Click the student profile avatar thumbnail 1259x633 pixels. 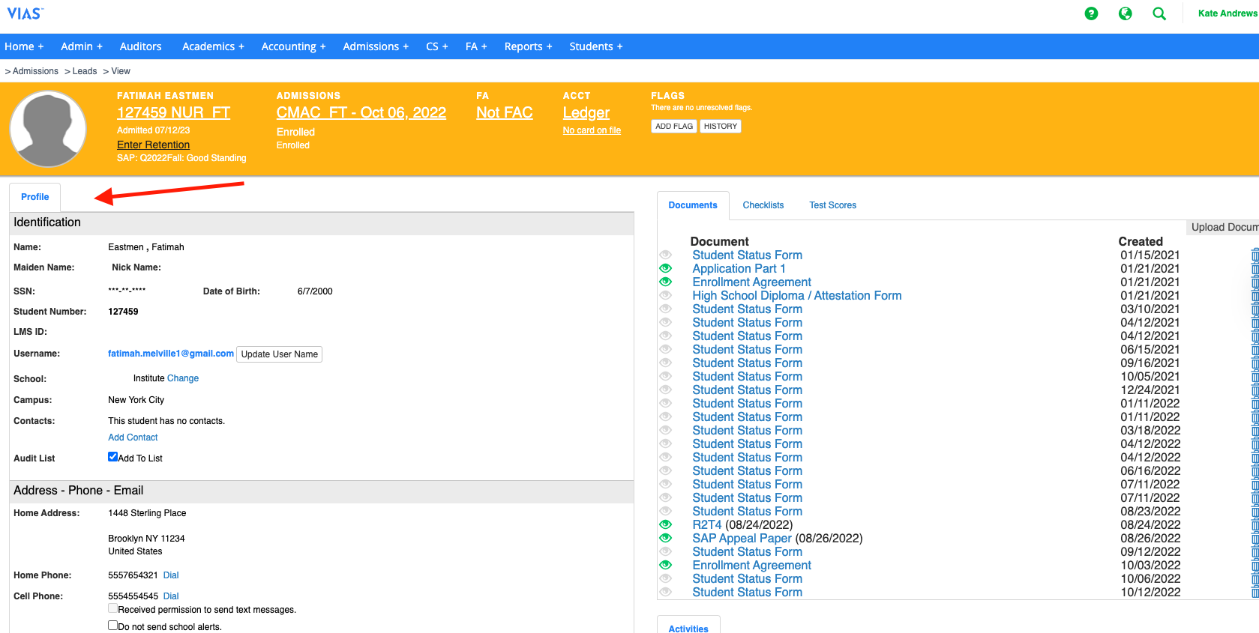point(48,129)
